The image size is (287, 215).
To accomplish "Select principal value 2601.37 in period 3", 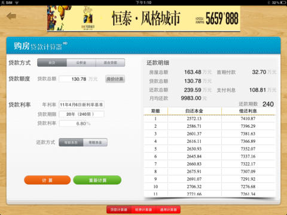I will click(194, 134).
